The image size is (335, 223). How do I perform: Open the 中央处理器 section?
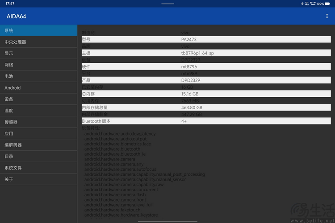click(39, 42)
